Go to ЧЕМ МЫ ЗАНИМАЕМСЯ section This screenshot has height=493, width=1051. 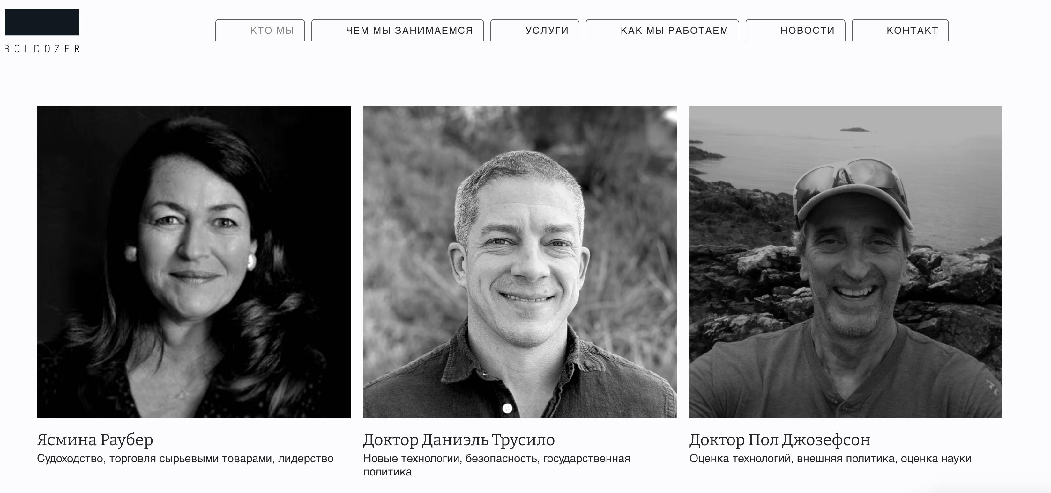tap(397, 30)
